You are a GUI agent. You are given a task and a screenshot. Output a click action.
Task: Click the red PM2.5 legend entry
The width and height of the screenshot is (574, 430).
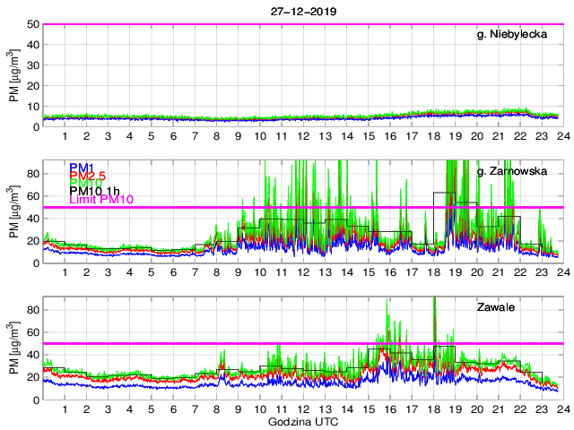(x=88, y=177)
